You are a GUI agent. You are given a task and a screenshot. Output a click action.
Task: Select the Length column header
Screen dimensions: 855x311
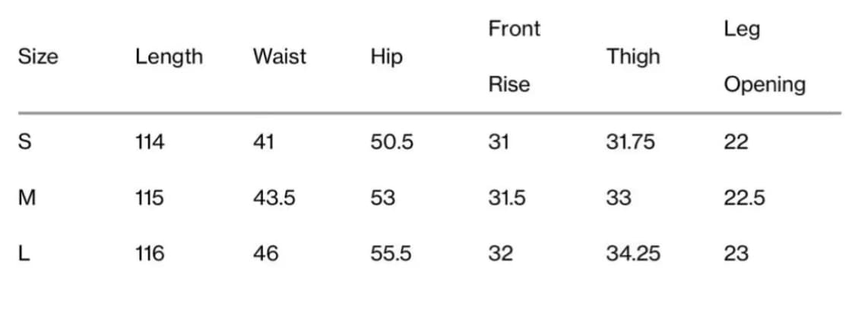click(x=169, y=57)
